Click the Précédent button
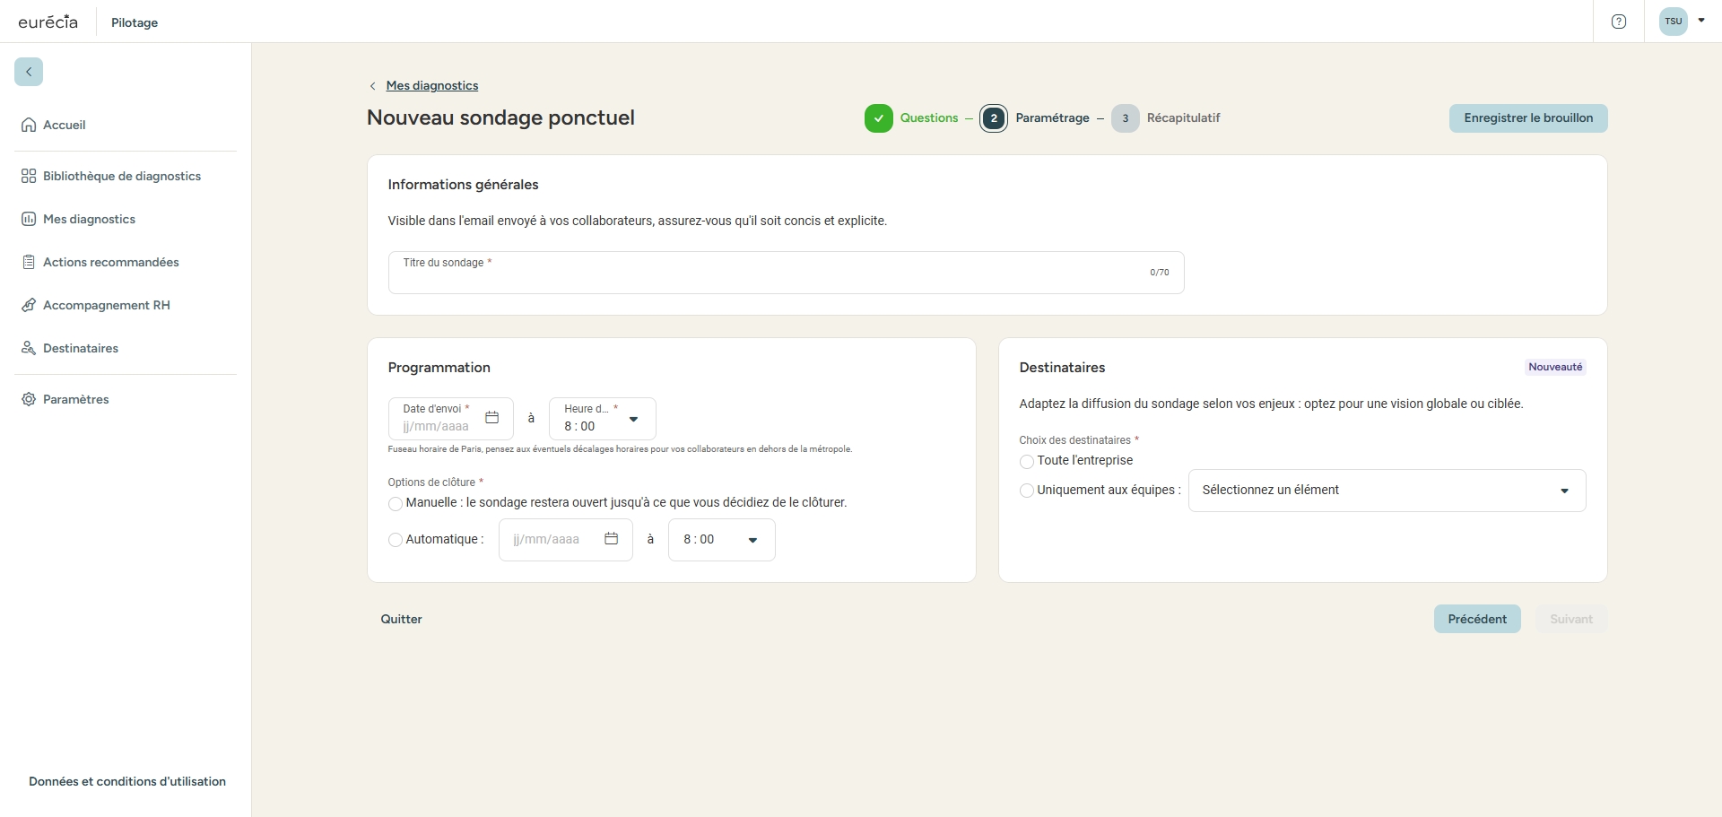Image resolution: width=1722 pixels, height=817 pixels. [1476, 620]
